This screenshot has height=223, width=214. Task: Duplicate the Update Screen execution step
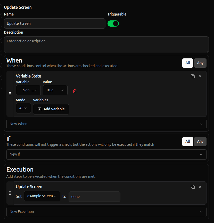pos(193,187)
